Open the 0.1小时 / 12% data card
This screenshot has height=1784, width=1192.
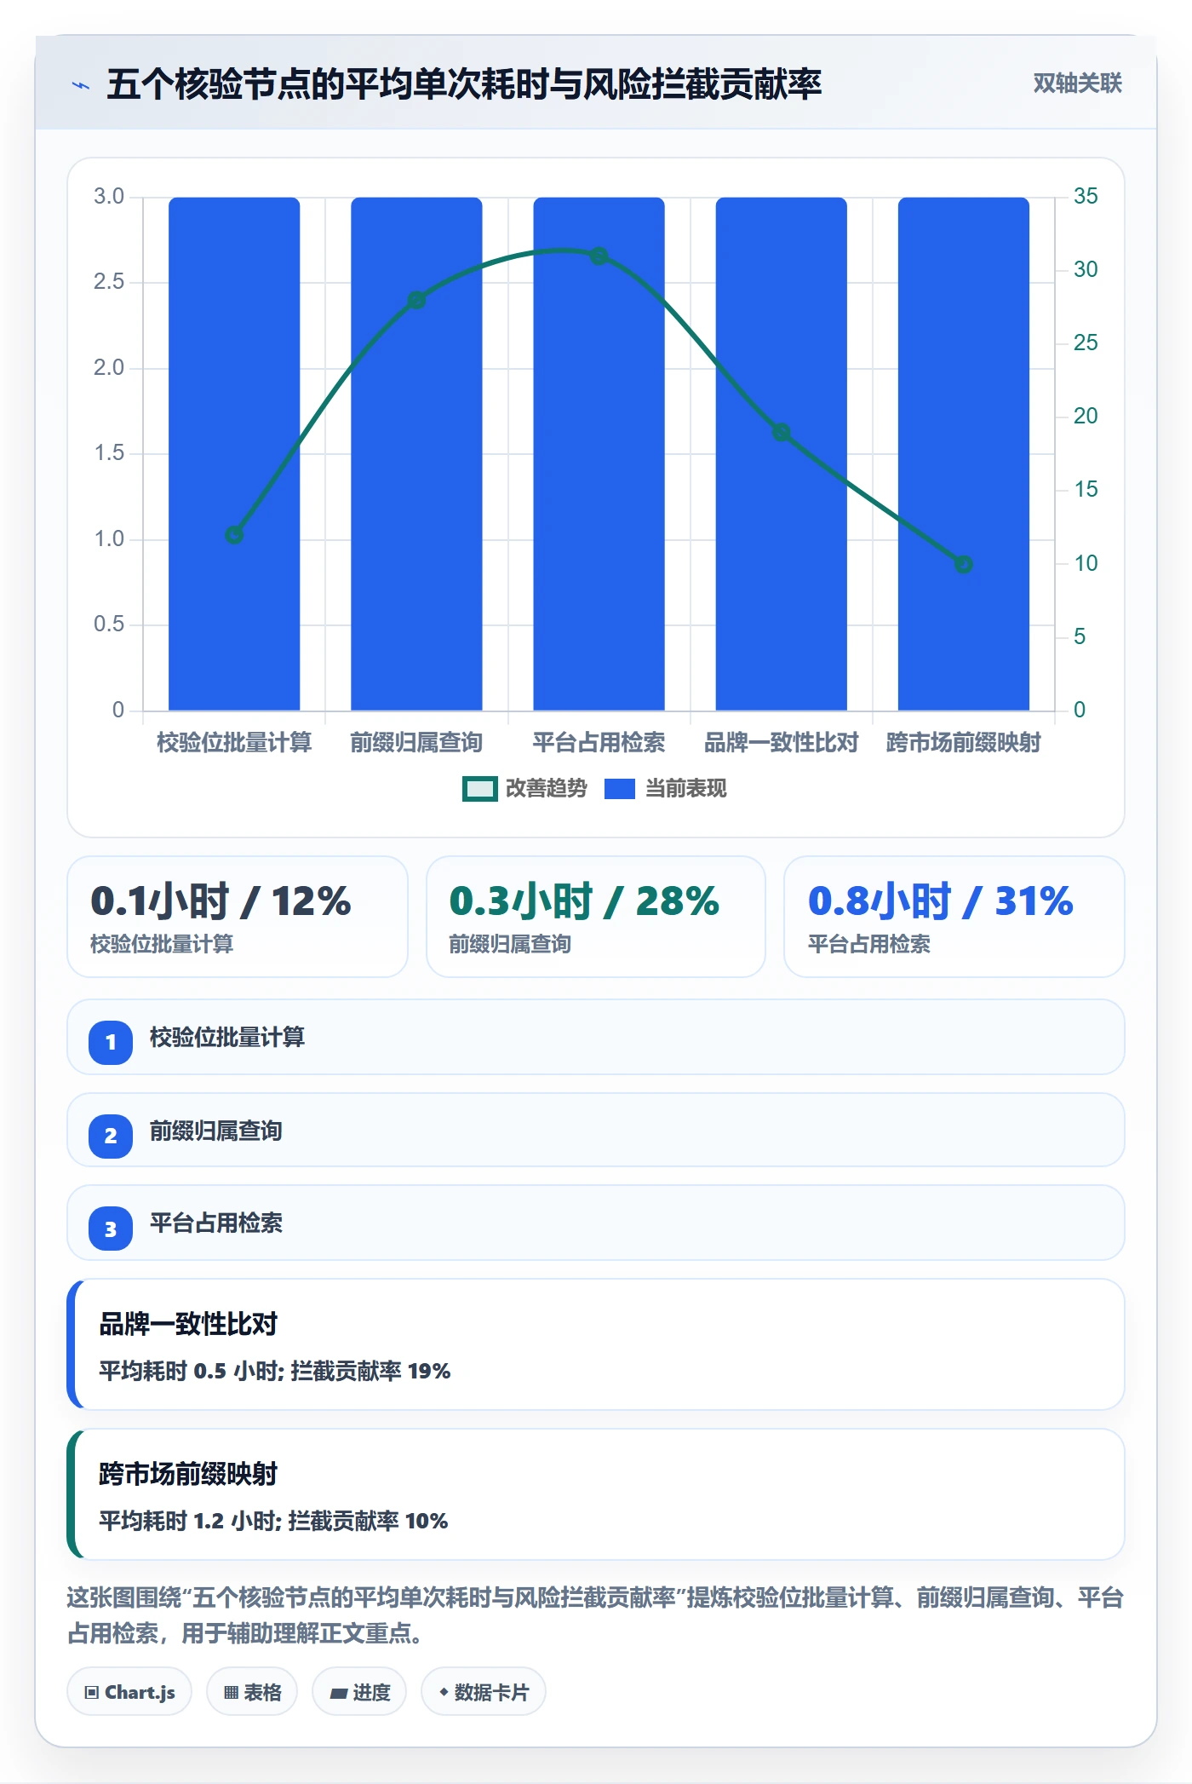click(238, 917)
